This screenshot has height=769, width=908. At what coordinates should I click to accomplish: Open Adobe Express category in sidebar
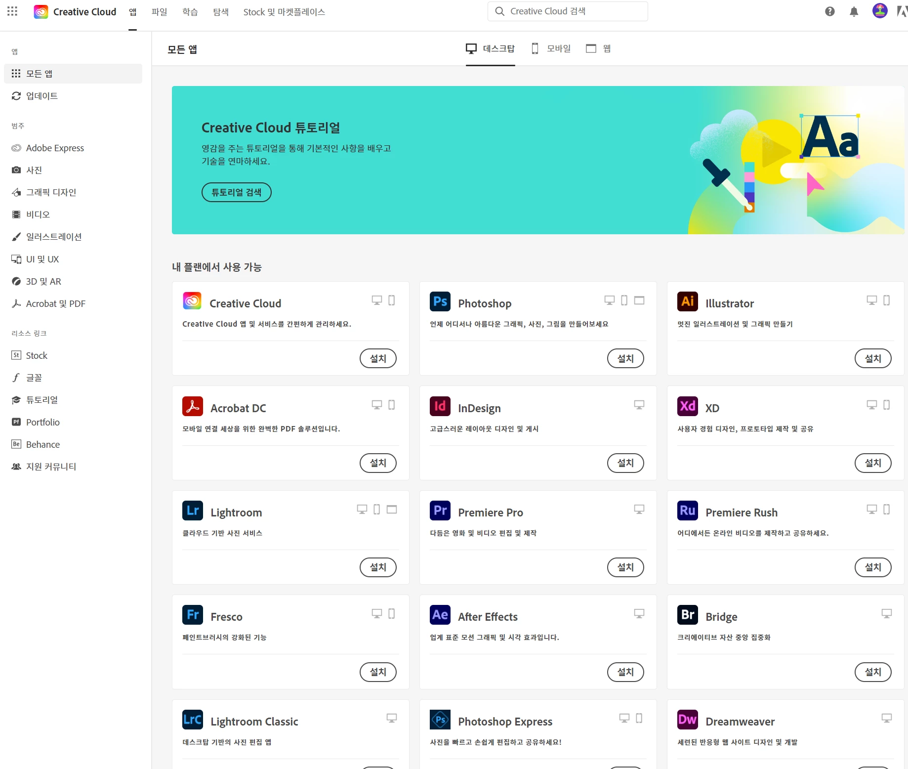(73, 148)
